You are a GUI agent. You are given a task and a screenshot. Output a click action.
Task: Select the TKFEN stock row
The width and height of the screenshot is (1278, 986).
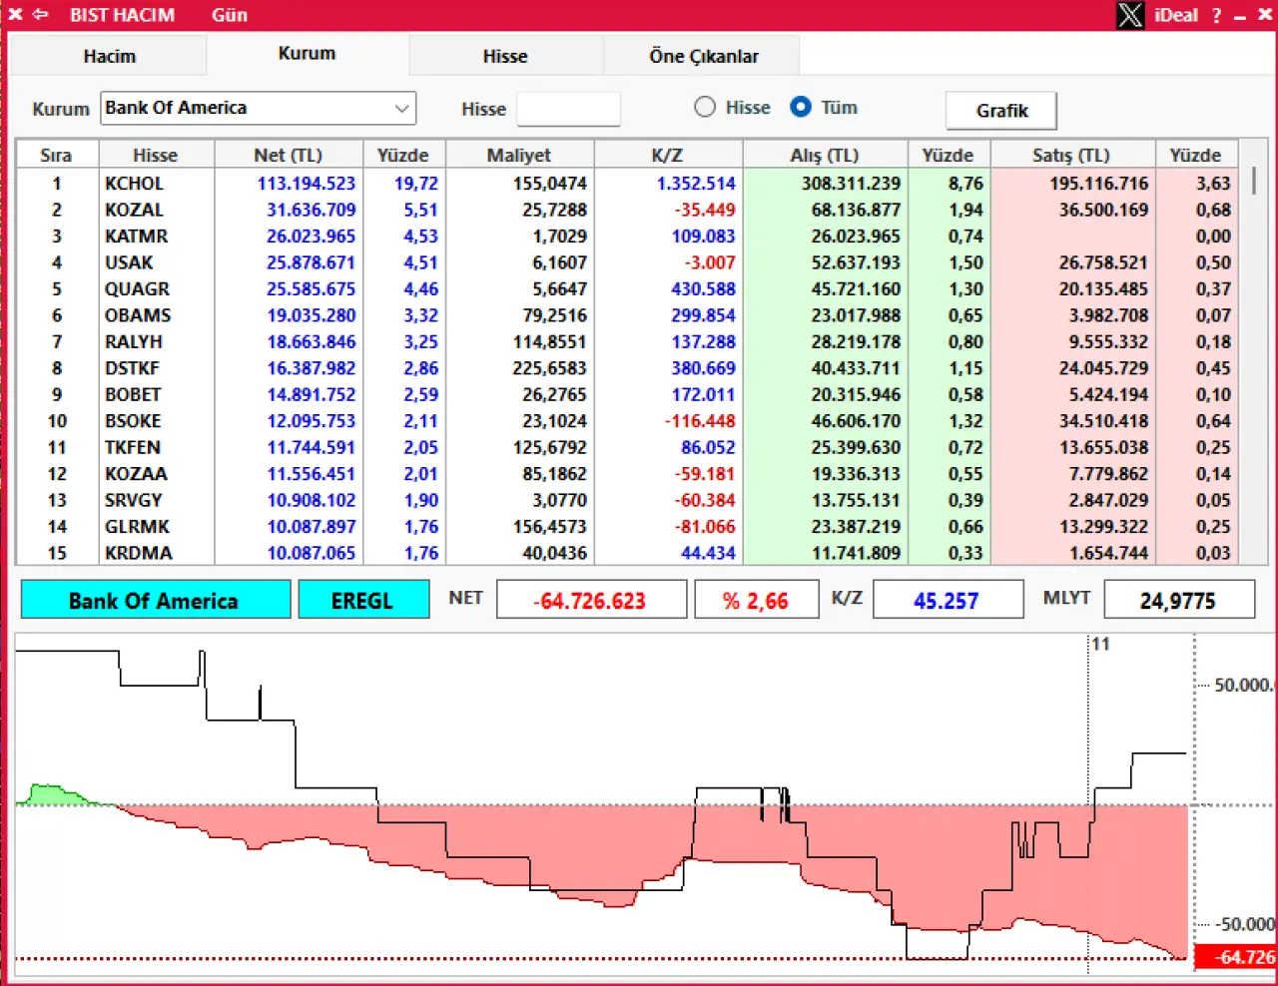[x=627, y=448]
